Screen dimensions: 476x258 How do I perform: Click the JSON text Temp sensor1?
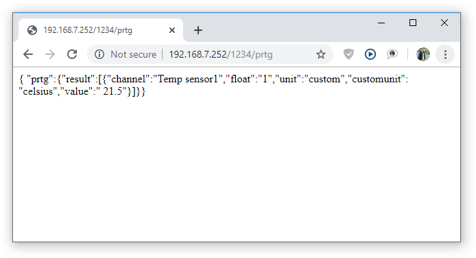click(188, 79)
